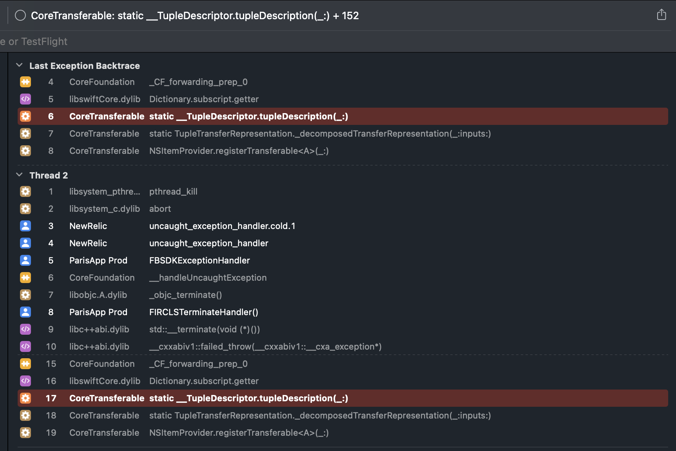Click the share icon at top right
The width and height of the screenshot is (676, 451).
click(661, 15)
